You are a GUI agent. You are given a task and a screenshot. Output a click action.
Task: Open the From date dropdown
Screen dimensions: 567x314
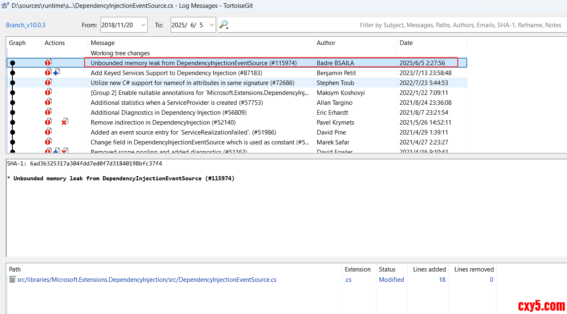[143, 25]
